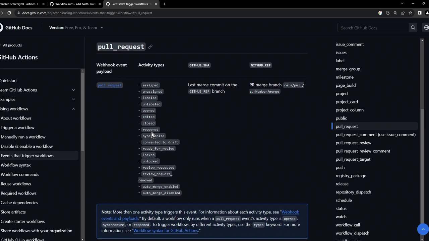Viewport: 429px width, 241px height.
Task: Open the Version dropdown
Action: click(76, 28)
